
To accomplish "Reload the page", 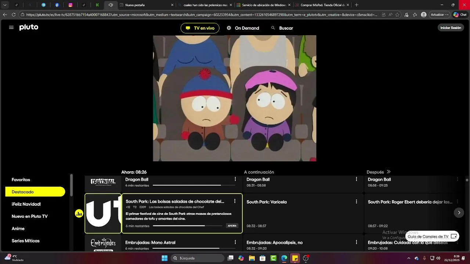I will click(x=14, y=15).
